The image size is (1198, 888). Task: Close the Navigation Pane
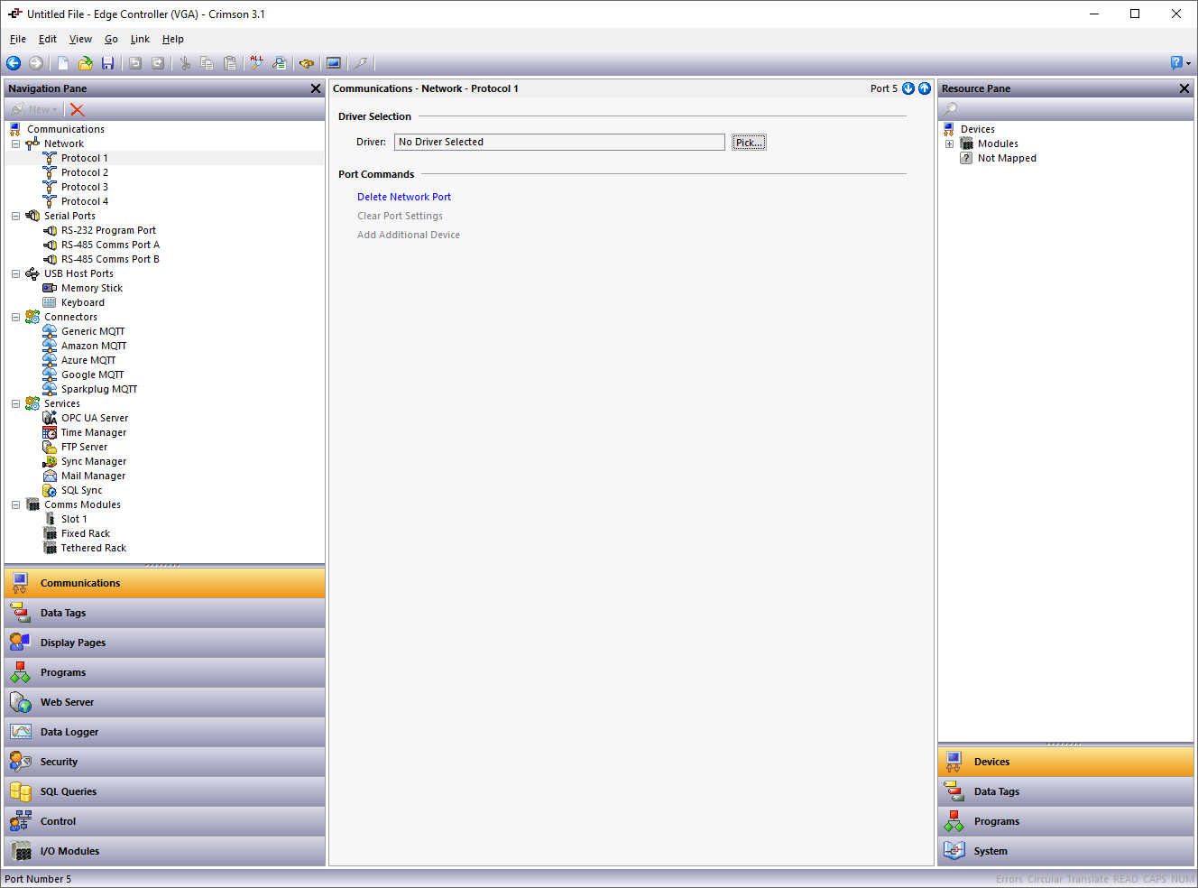pyautogui.click(x=316, y=88)
